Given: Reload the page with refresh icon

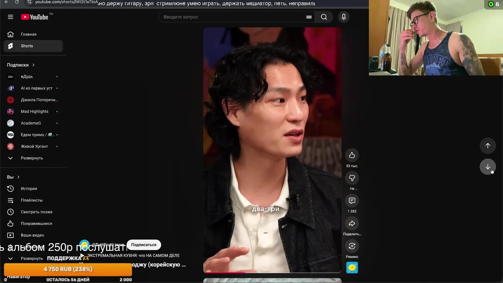Looking at the screenshot, I should pos(17,2).
